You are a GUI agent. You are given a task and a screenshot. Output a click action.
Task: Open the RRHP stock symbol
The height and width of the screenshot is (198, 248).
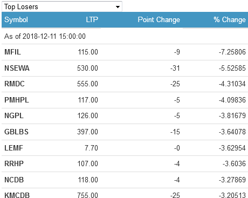14,163
